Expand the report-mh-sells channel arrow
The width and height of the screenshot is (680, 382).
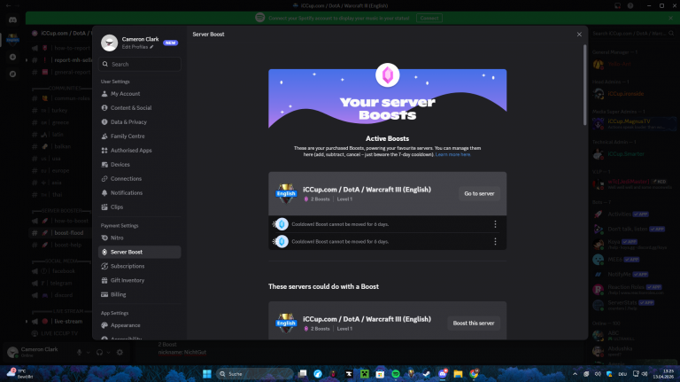(x=27, y=60)
